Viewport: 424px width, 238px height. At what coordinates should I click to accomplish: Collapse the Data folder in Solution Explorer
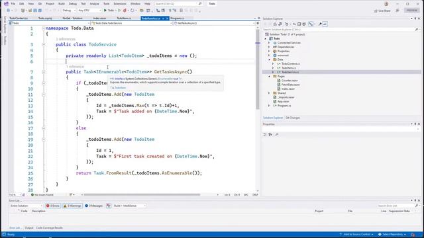(269, 59)
